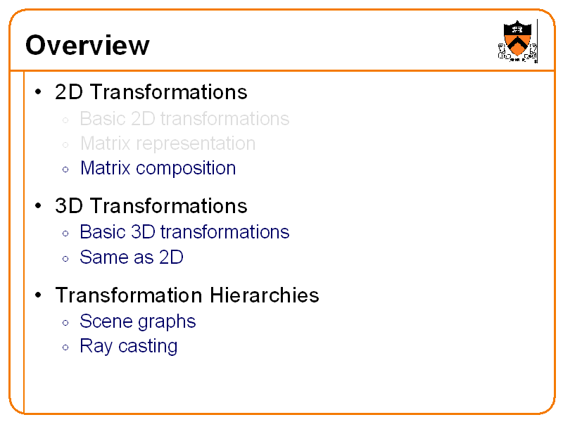
Task: Click the Princeton shield logo
Action: tap(518, 41)
